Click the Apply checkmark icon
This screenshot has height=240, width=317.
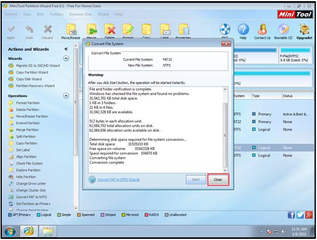11,30
